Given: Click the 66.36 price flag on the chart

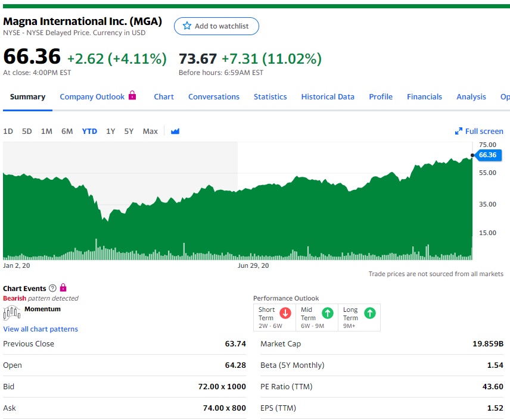Looking at the screenshot, I should tap(487, 155).
